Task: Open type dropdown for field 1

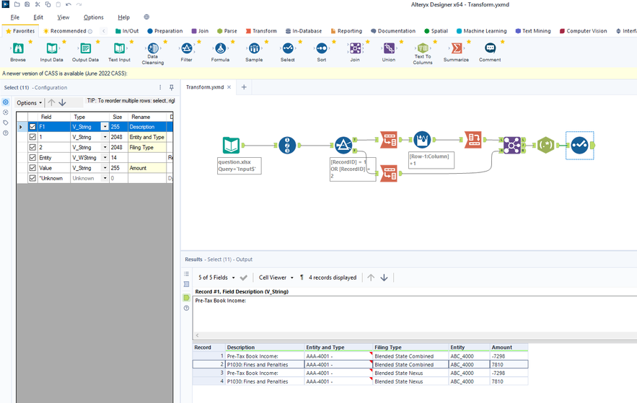Action: (x=105, y=137)
